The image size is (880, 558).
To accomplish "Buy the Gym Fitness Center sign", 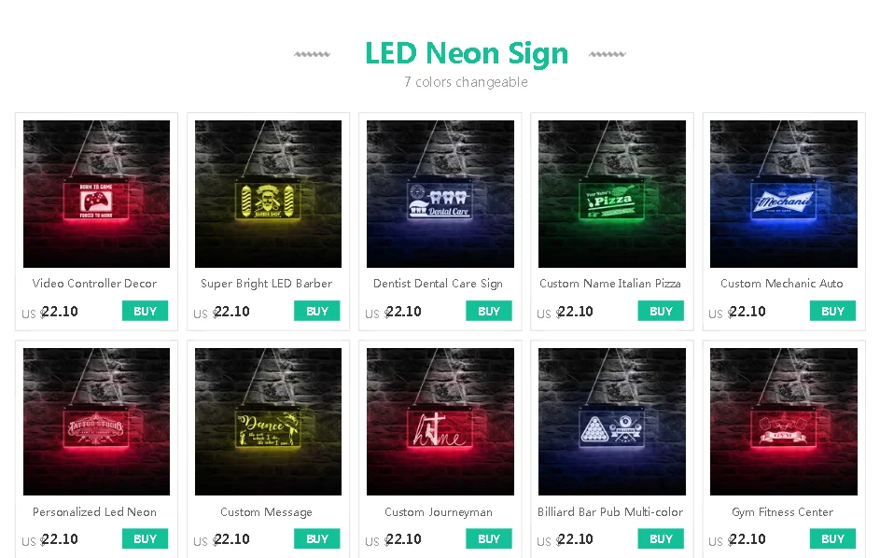I will 832,539.
